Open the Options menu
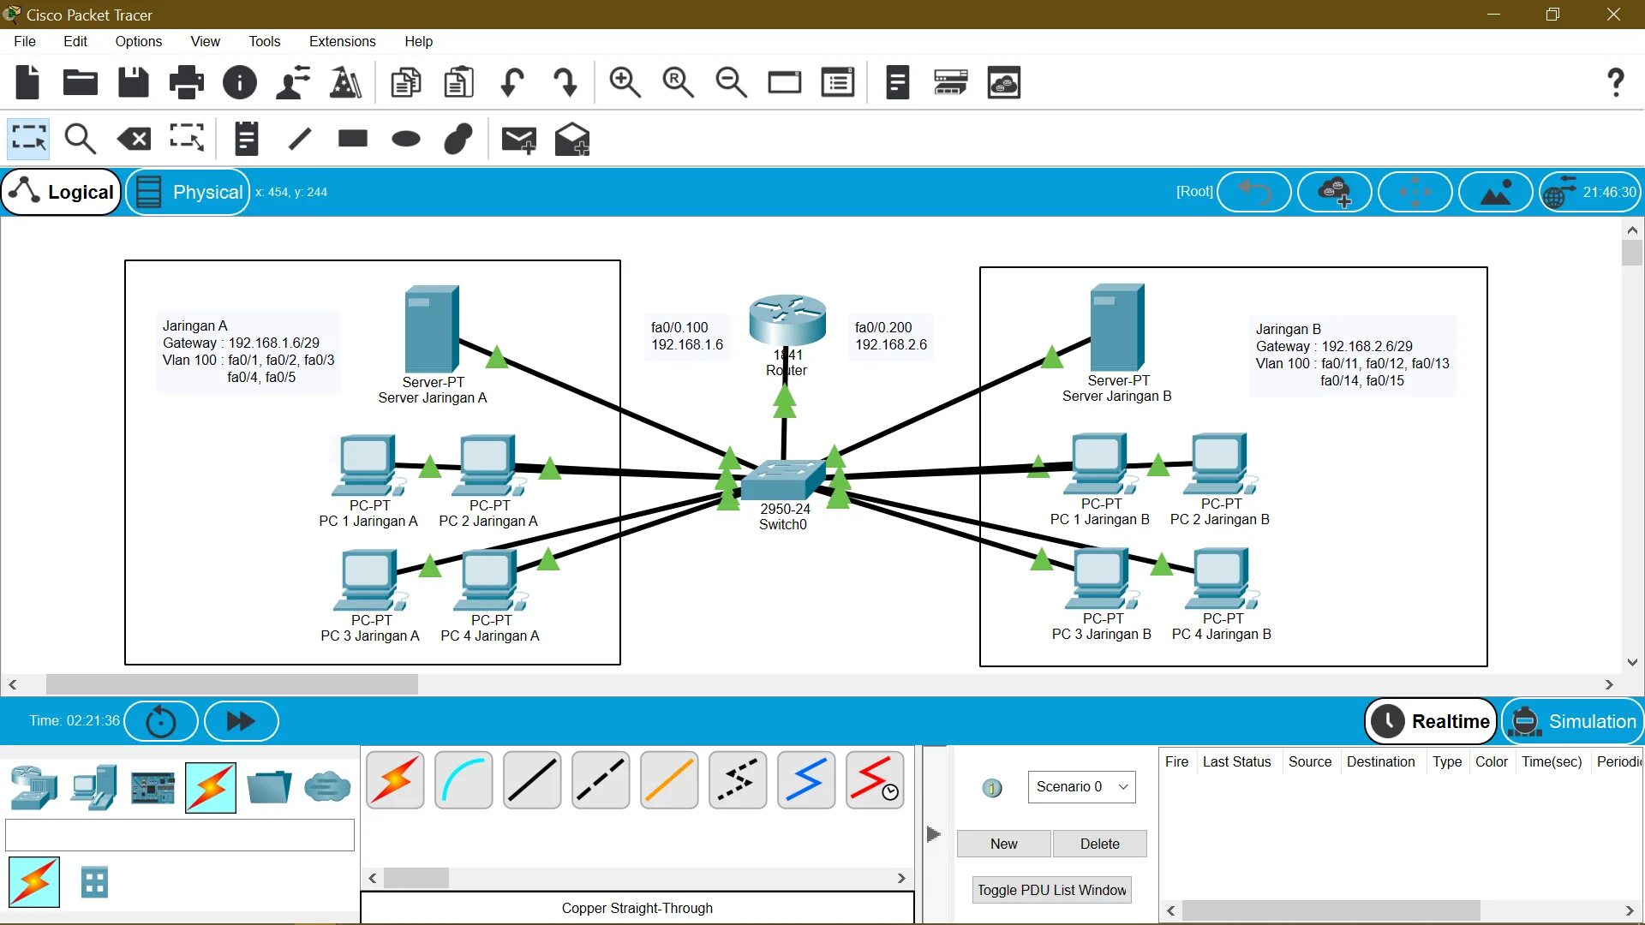Viewport: 1645px width, 925px height. [x=138, y=41]
